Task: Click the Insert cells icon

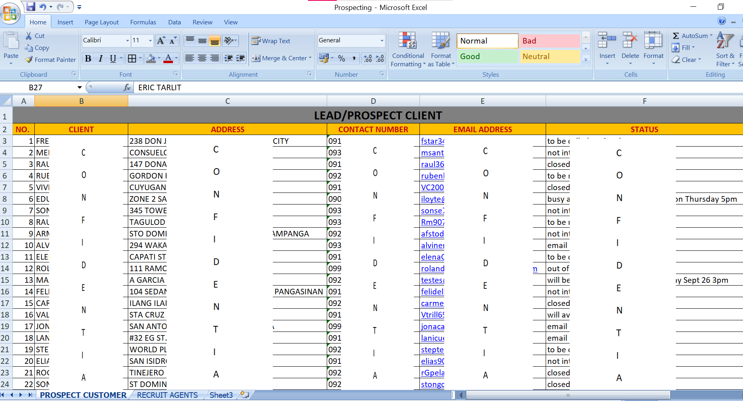Action: [607, 40]
